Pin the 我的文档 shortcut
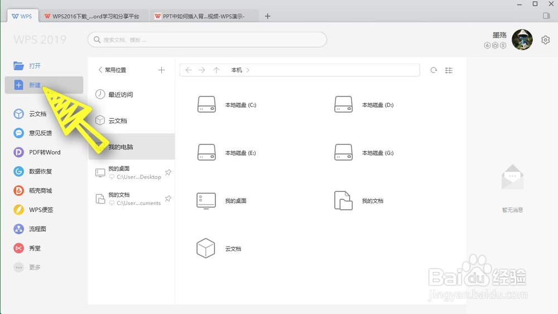Image resolution: width=558 pixels, height=314 pixels. 168,199
